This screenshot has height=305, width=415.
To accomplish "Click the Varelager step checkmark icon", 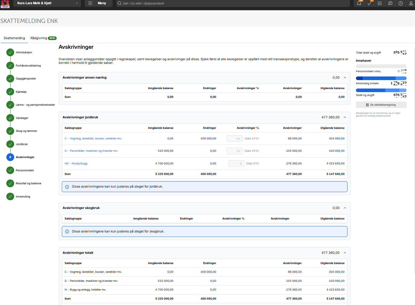I will click(10, 118).
